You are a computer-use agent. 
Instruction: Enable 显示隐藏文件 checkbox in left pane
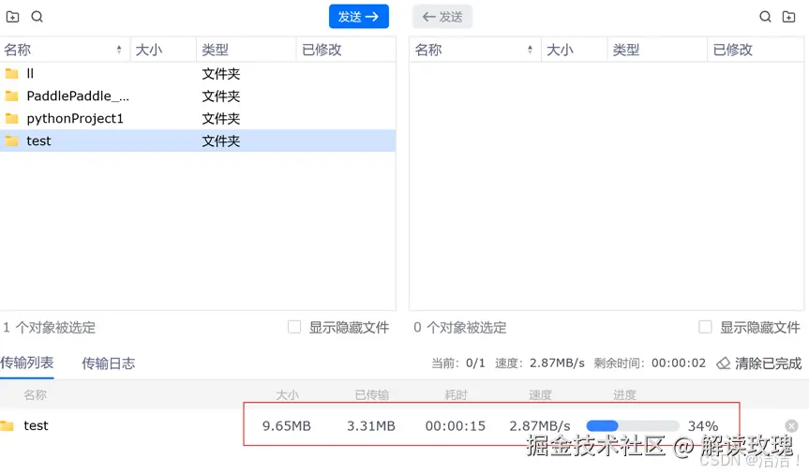point(294,327)
